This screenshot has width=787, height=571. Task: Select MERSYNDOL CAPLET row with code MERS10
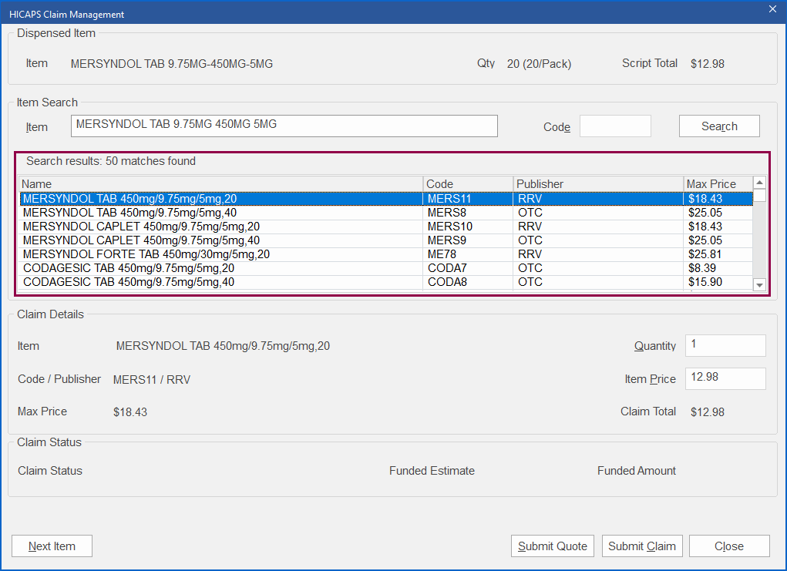tap(222, 227)
